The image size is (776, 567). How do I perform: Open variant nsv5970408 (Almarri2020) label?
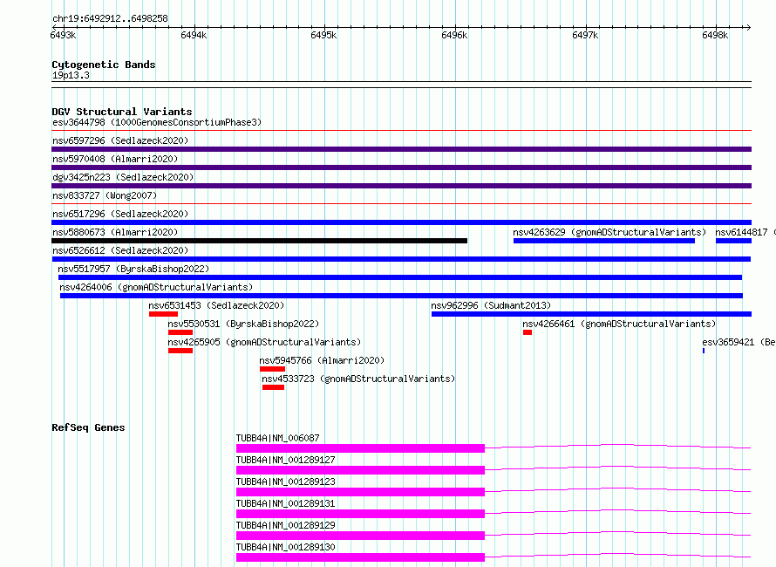[x=115, y=159]
